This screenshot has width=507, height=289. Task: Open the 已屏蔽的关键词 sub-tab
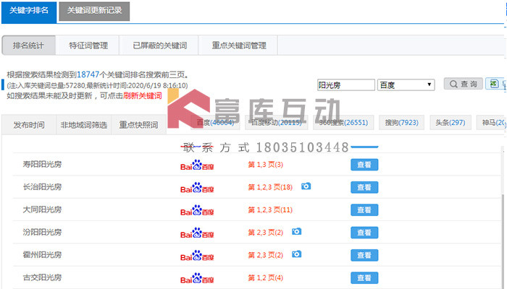(160, 46)
